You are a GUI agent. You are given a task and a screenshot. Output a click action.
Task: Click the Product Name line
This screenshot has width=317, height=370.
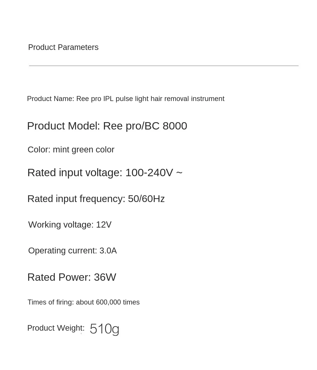tap(126, 99)
